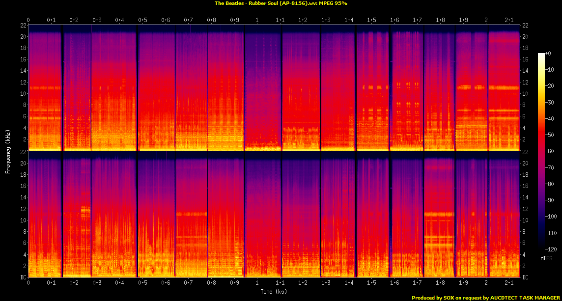Click the title 'The Beatles - Rubber Soul (AP-8156).wv: MPEG 95%'

[x=281, y=3]
